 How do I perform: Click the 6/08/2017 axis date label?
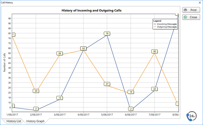[131, 115]
